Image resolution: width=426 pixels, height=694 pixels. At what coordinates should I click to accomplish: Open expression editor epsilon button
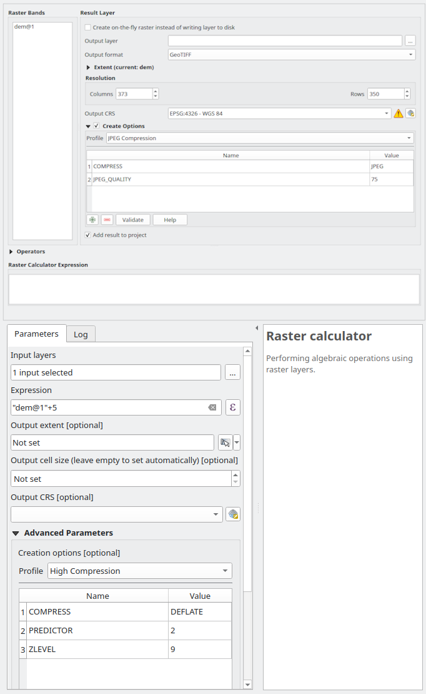click(x=232, y=407)
